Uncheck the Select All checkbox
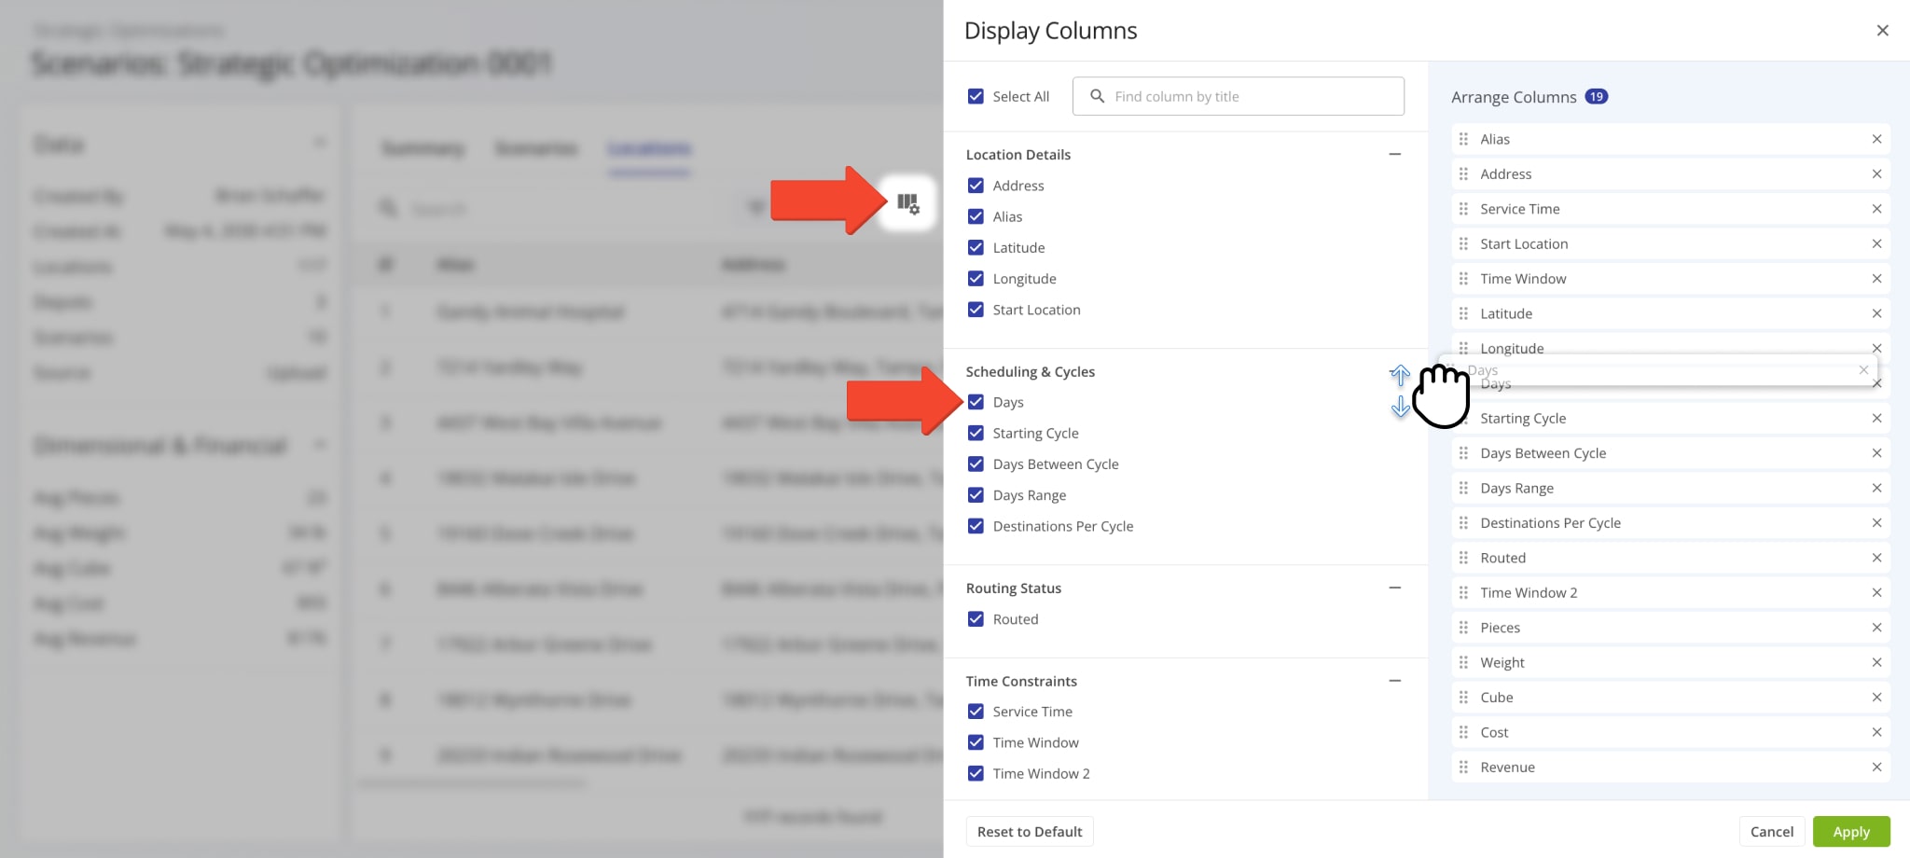Viewport: 1910px width, 858px height. tap(976, 96)
